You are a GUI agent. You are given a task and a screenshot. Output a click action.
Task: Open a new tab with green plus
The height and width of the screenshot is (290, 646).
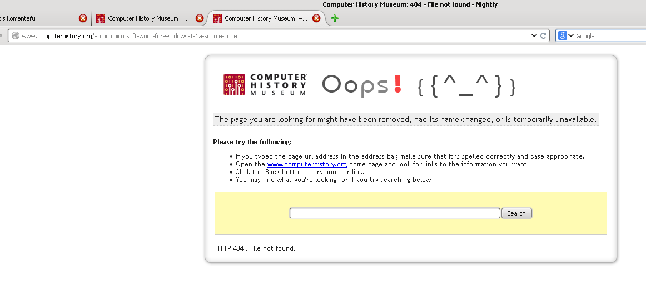tap(335, 18)
